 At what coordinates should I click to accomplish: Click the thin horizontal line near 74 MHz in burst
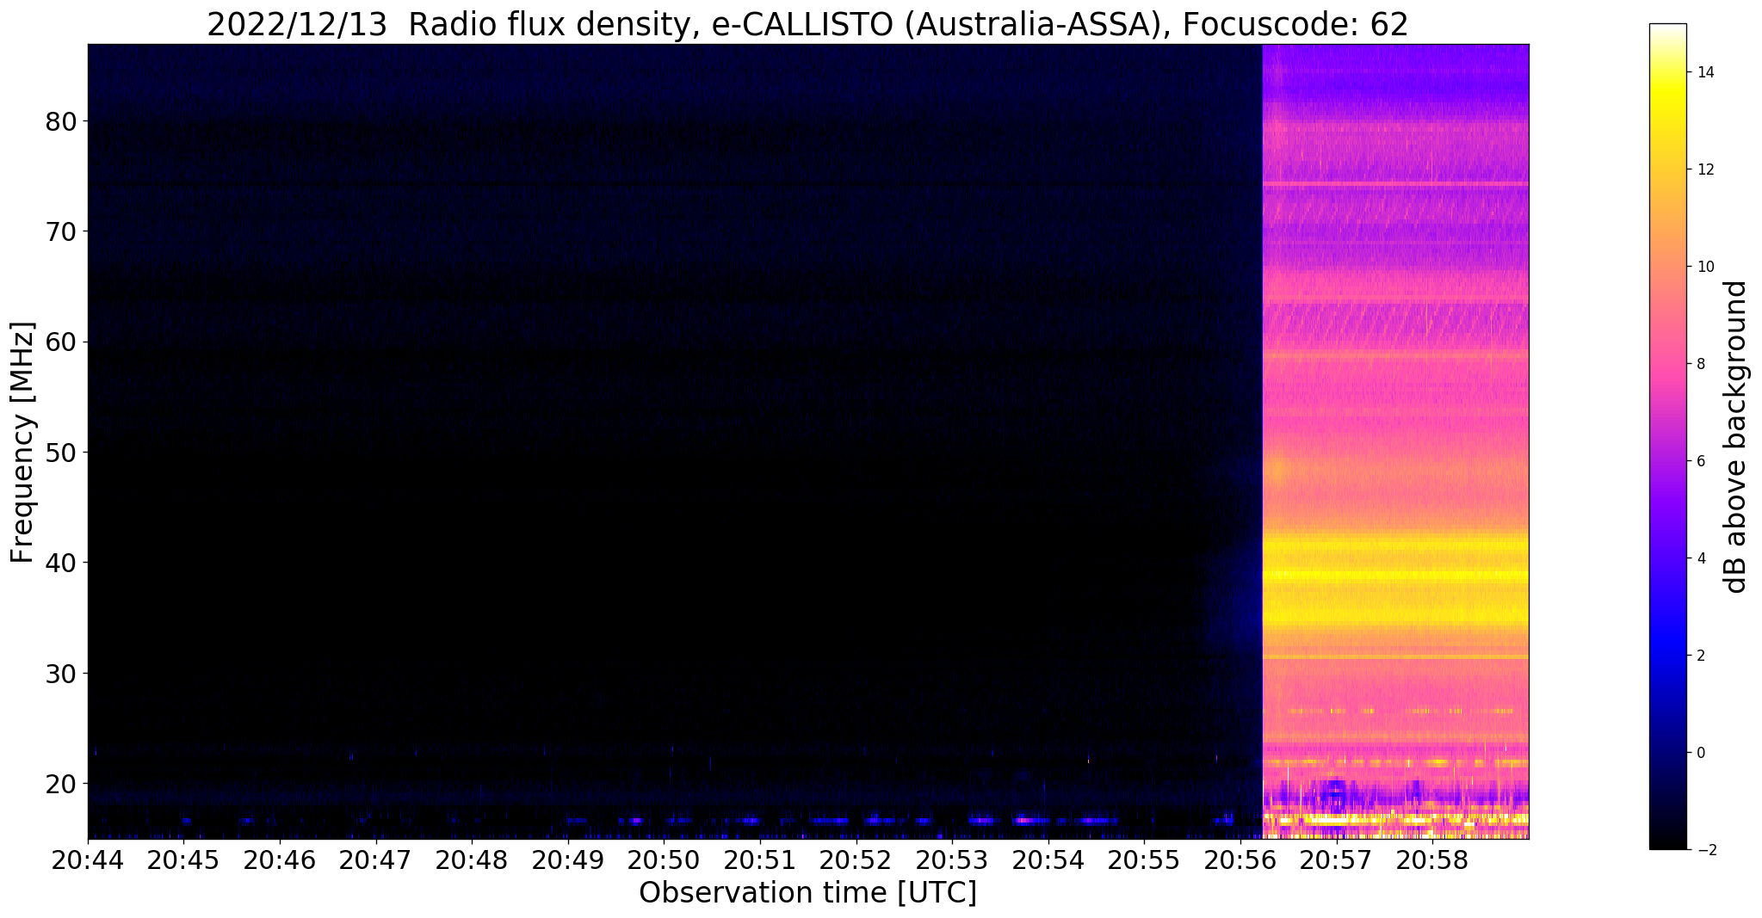pos(1395,184)
